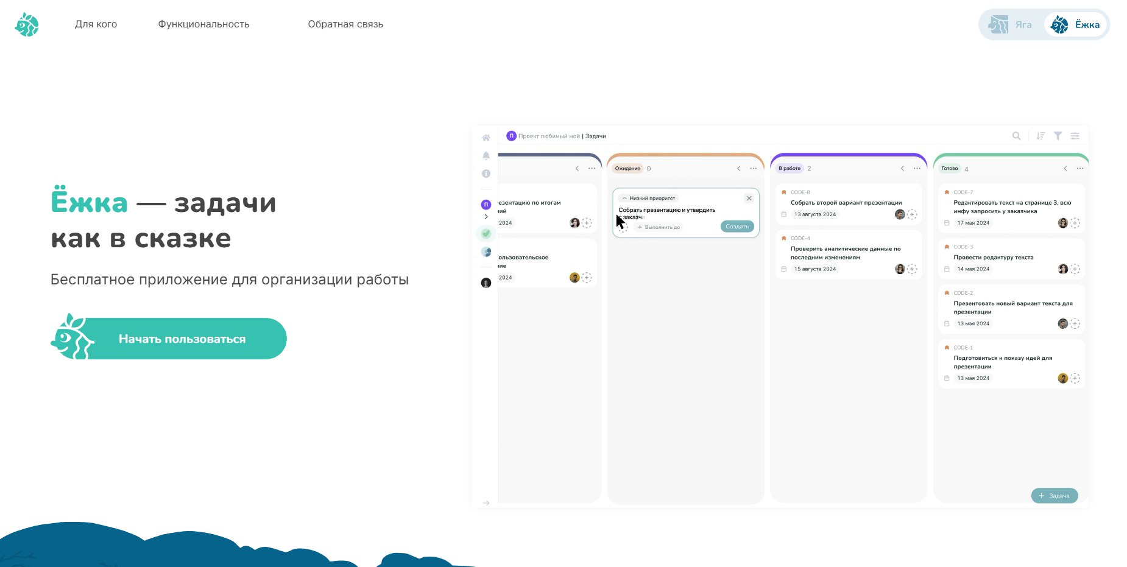Open the filter funnel icon
Image resolution: width=1127 pixels, height=567 pixels.
tap(1058, 136)
